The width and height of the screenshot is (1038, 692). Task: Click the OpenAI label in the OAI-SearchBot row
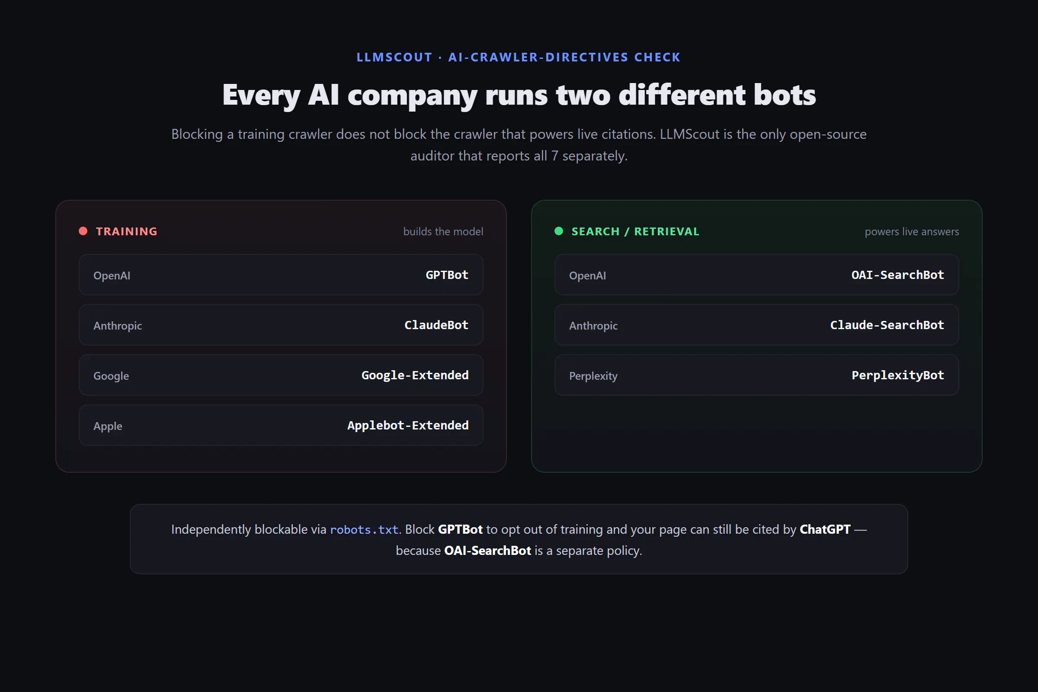(587, 276)
